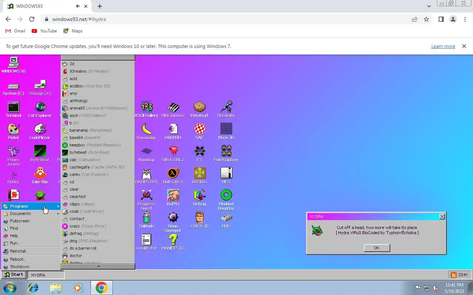Open the MANIFESTO desktop icon
Image resolution: width=473 pixels, height=295 pixels.
173,242
